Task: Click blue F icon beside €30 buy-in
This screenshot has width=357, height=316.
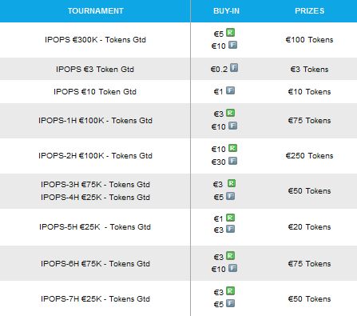Action: coord(232,161)
